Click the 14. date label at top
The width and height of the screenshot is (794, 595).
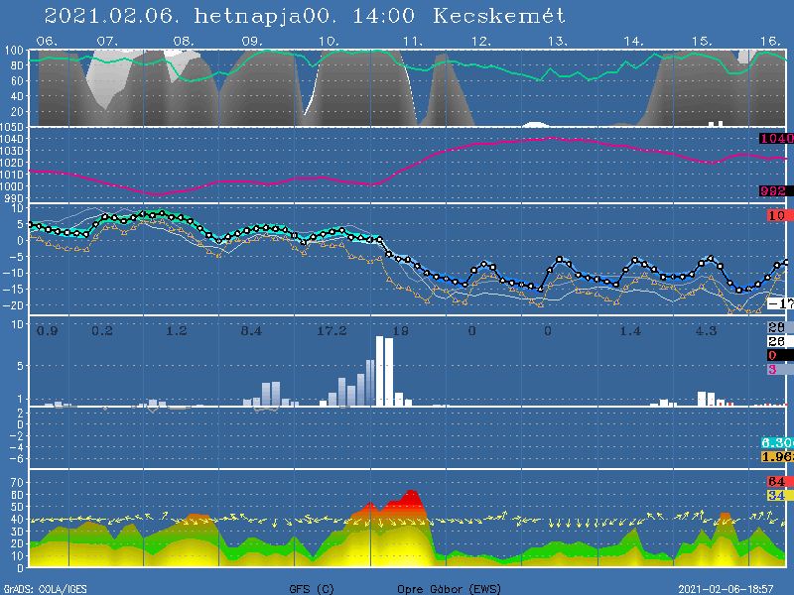(633, 41)
